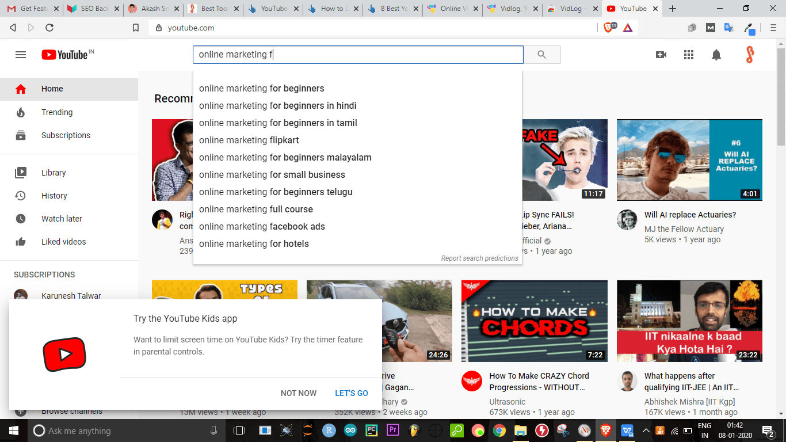Open the YouTube apps grid
This screenshot has width=786, height=442.
689,55
